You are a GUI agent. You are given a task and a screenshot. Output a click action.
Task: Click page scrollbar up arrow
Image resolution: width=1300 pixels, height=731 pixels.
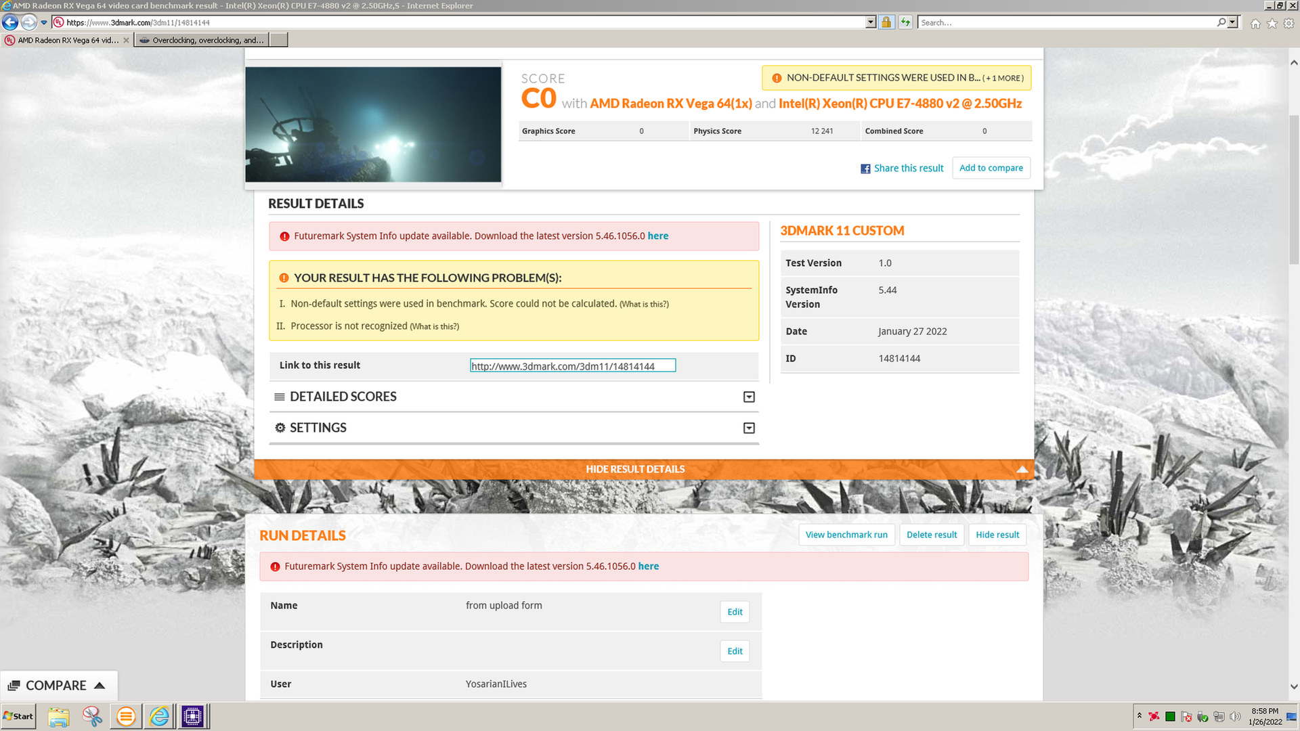[x=1294, y=62]
